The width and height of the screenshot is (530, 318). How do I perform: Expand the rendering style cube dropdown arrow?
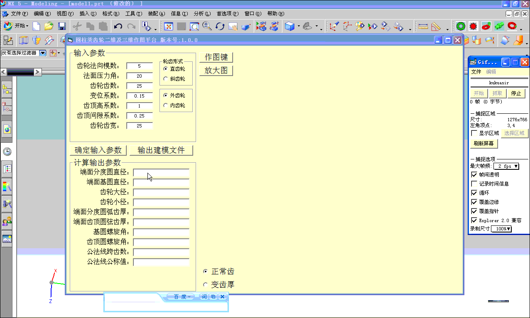[x=299, y=27]
